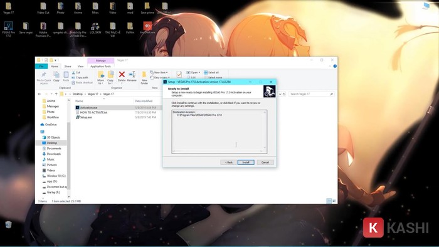The width and height of the screenshot is (439, 247).
Task: Launch VEGAS Pro 17.0 desktop shortcut
Action: coord(8,29)
